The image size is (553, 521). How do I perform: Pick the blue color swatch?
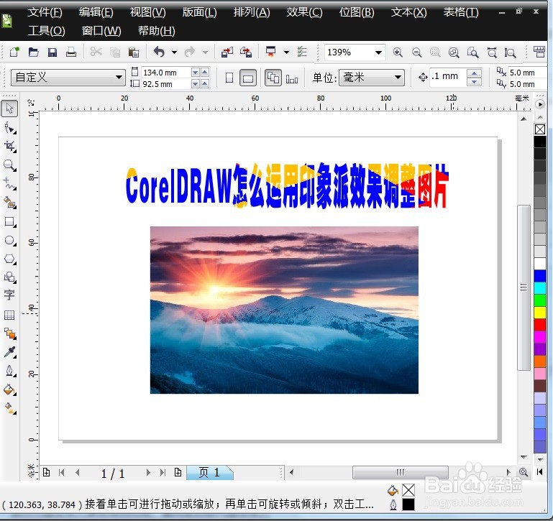[539, 276]
